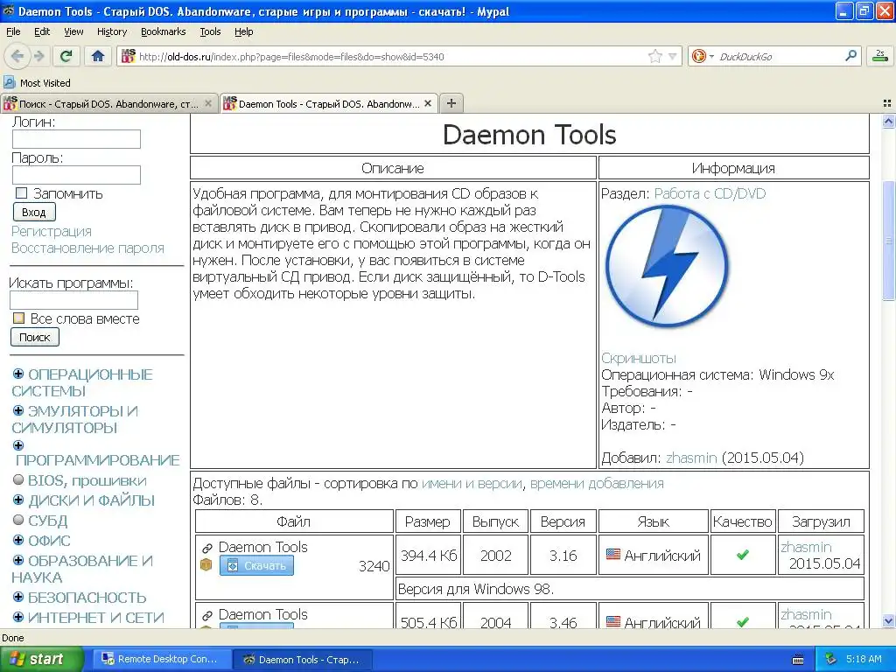
Task: Click the English flag icon in 3.16 row
Action: [613, 554]
